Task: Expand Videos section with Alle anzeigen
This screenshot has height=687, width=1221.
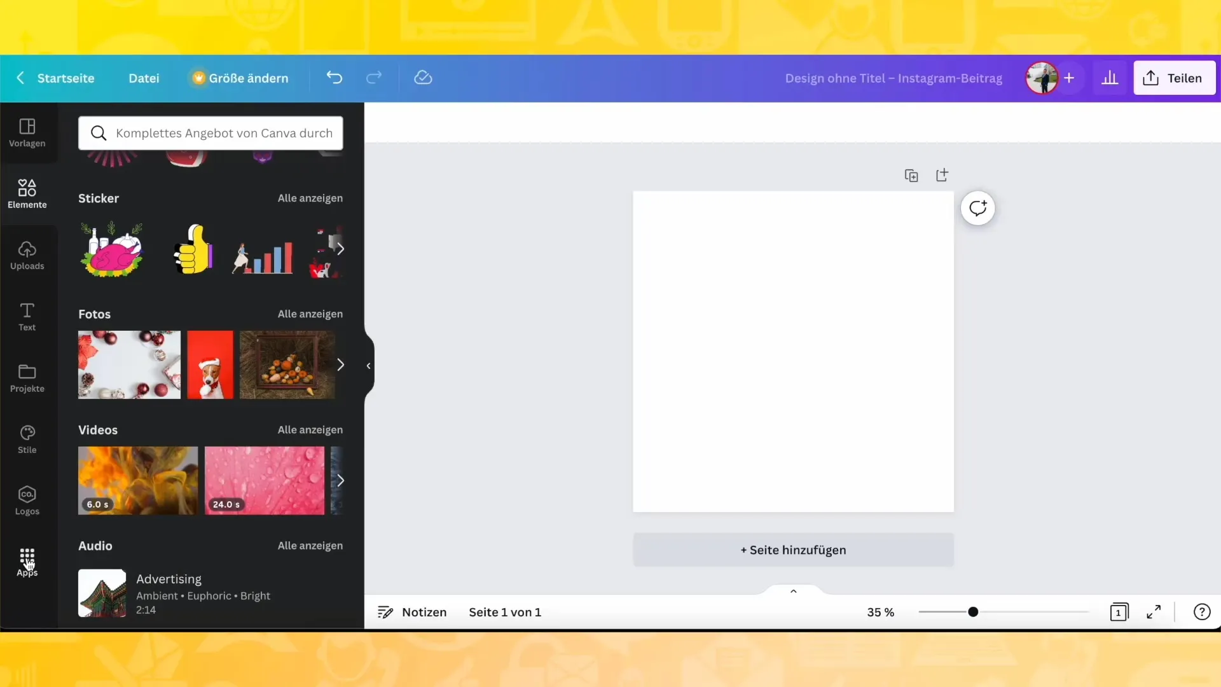Action: point(310,429)
